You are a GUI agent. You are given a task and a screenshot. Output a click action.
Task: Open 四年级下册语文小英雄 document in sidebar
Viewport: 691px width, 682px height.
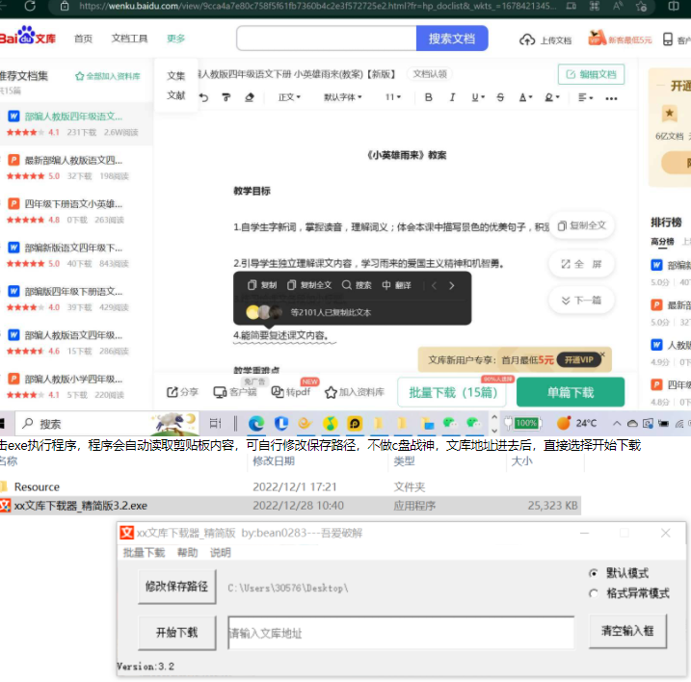(x=73, y=204)
